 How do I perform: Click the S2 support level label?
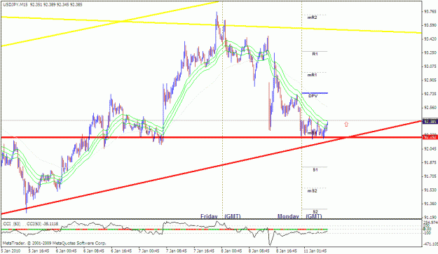click(x=315, y=212)
